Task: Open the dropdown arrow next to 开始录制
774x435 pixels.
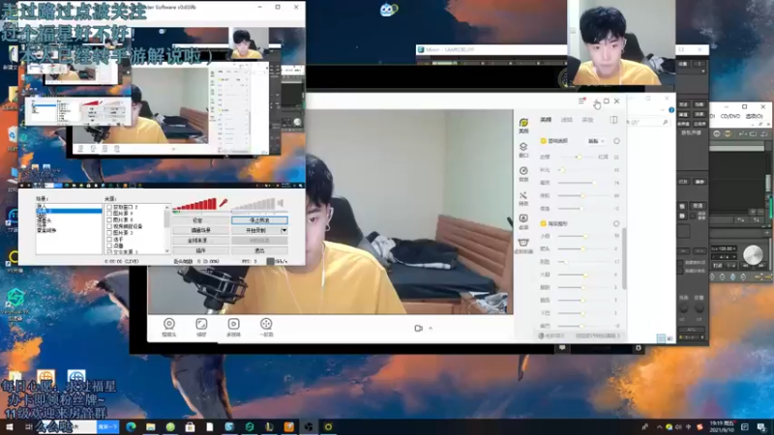Action: pos(283,230)
